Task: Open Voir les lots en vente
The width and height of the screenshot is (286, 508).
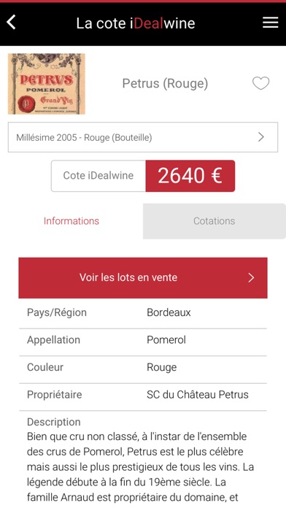Action: tap(143, 277)
